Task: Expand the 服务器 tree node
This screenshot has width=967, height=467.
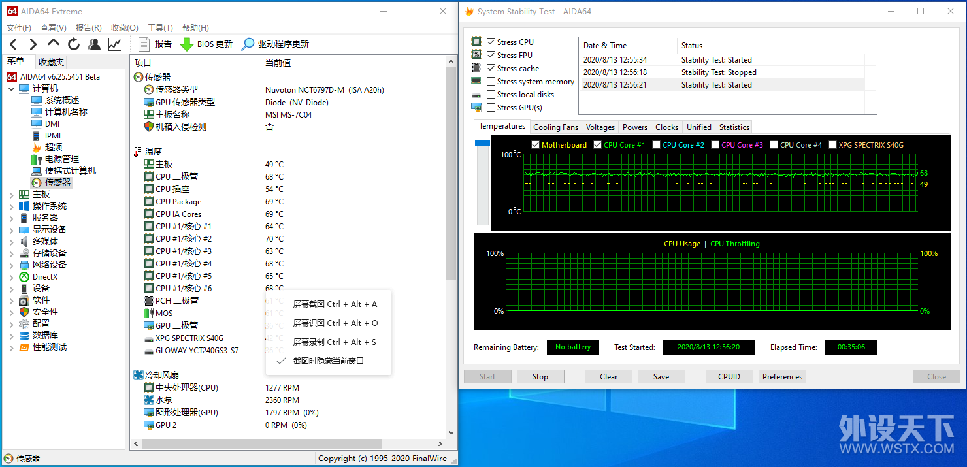Action: tap(11, 217)
